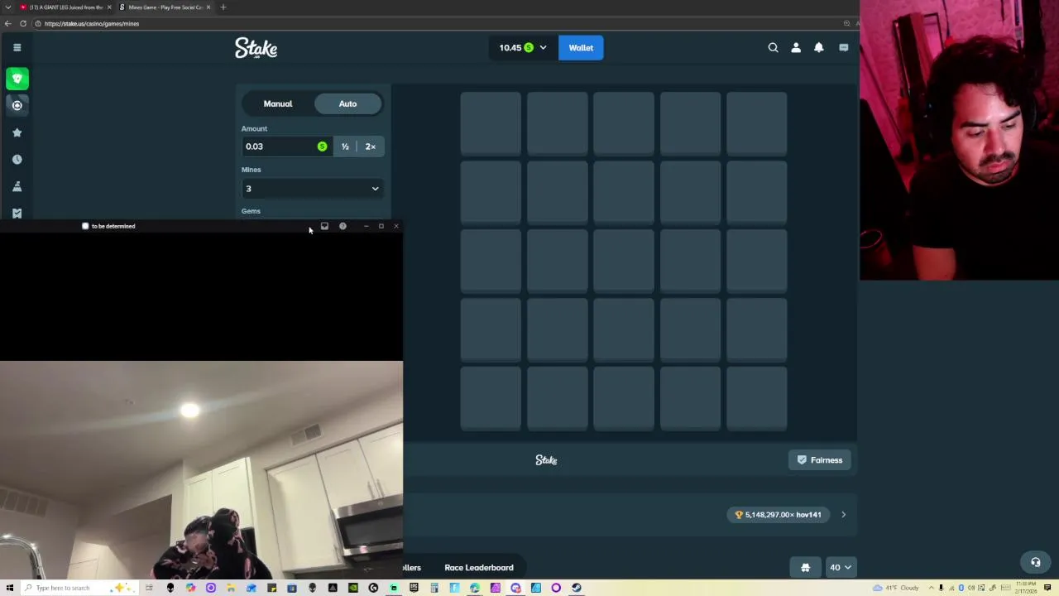Open site search magnifier icon
The height and width of the screenshot is (596, 1059).
773,48
